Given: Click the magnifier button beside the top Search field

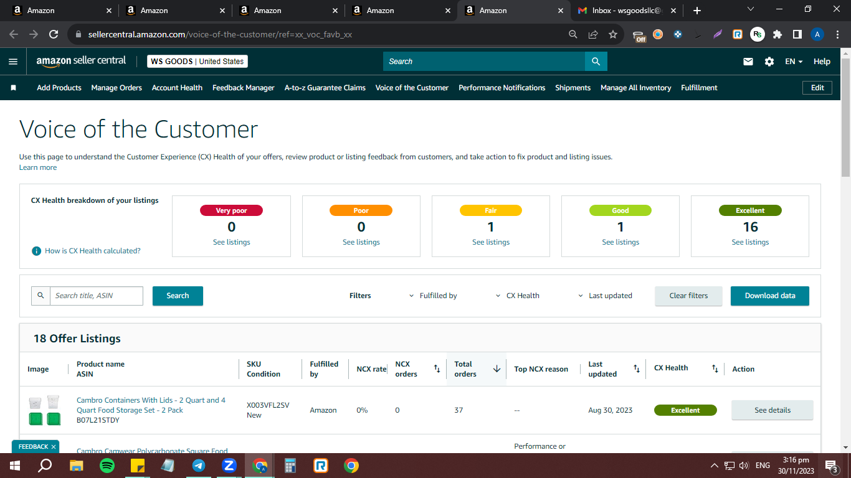Looking at the screenshot, I should [596, 61].
